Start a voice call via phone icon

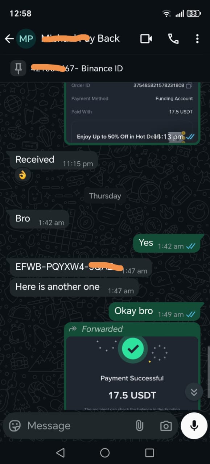point(173,39)
